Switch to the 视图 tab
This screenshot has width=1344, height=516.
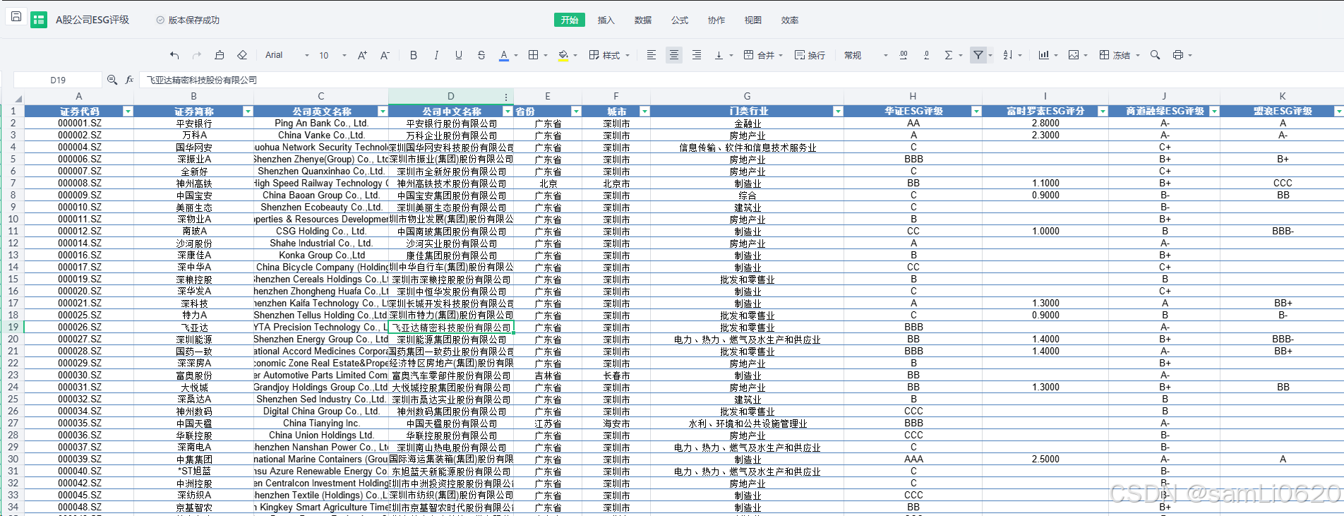pyautogui.click(x=753, y=20)
